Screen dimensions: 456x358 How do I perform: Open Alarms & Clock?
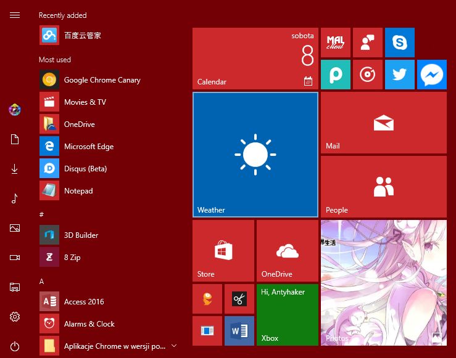click(110, 323)
